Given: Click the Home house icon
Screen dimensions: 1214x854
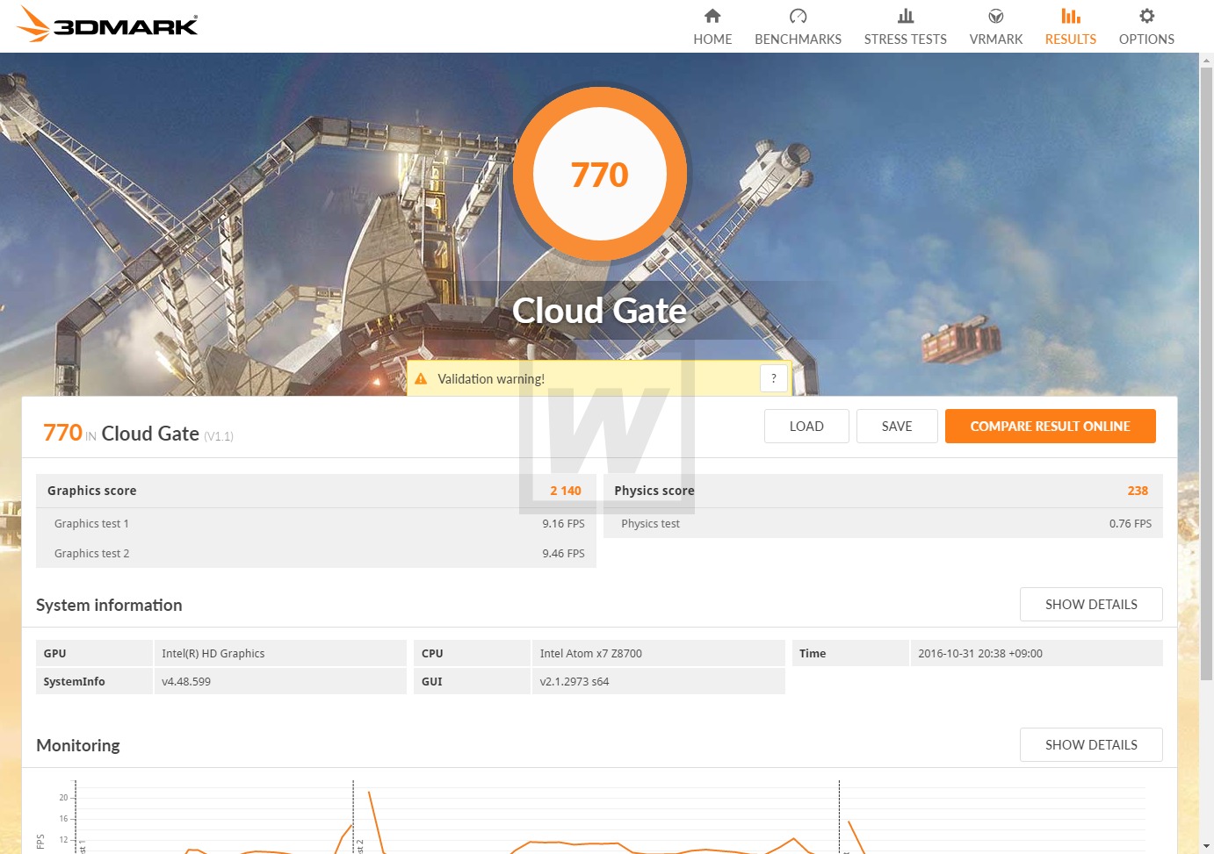Looking at the screenshot, I should click(712, 16).
